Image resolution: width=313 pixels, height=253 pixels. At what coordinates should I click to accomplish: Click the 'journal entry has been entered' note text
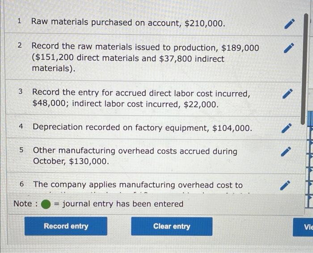point(123,204)
